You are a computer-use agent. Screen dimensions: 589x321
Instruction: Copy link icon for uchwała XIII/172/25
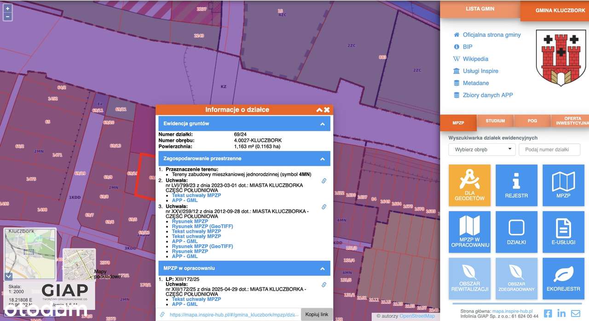tap(324, 285)
